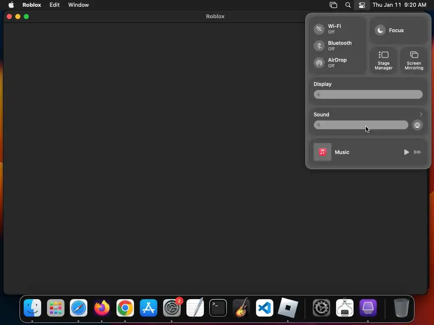The width and height of the screenshot is (434, 325).
Task: Open System Information from the Dock
Action: 345,308
